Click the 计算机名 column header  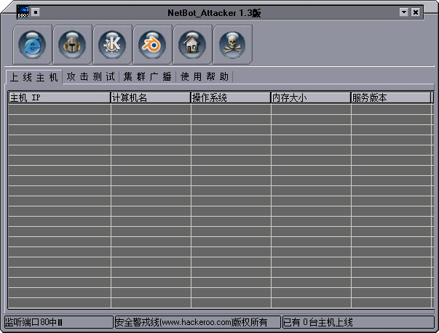151,98
